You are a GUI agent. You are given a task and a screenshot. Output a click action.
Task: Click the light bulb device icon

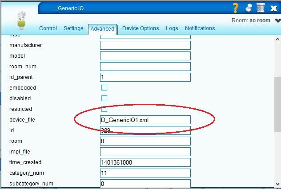pos(21,20)
